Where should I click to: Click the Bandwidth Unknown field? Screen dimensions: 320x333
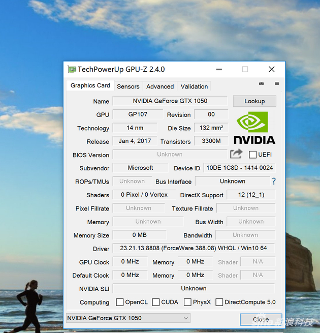click(245, 235)
